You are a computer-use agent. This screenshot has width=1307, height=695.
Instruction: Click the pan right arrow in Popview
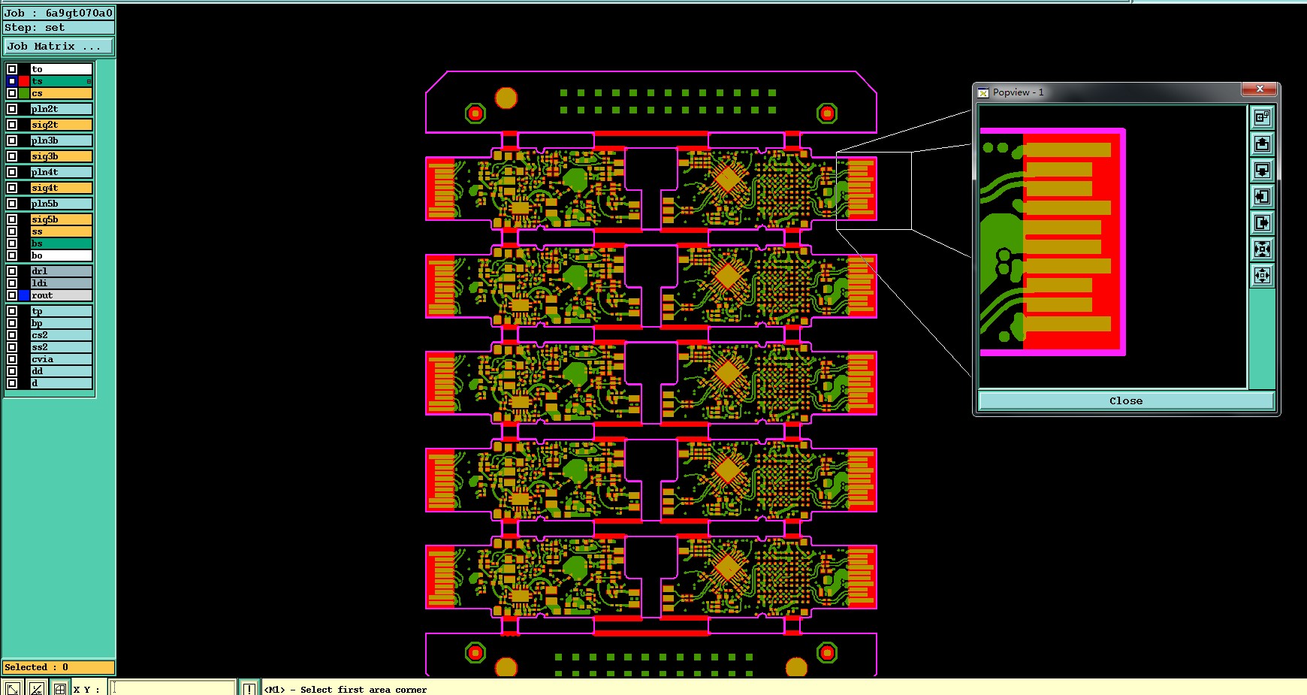(x=1262, y=222)
